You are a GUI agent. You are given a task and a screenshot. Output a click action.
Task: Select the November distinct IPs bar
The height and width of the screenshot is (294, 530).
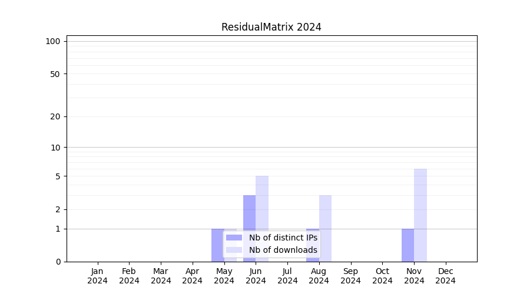[408, 245]
